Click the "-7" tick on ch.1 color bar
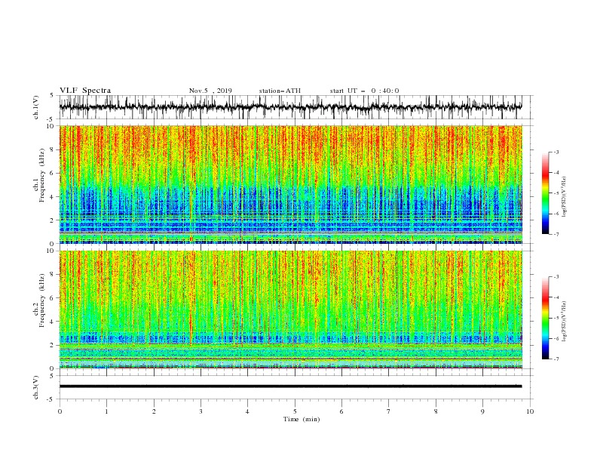Viewport: 597px width, 462px height. click(556, 234)
